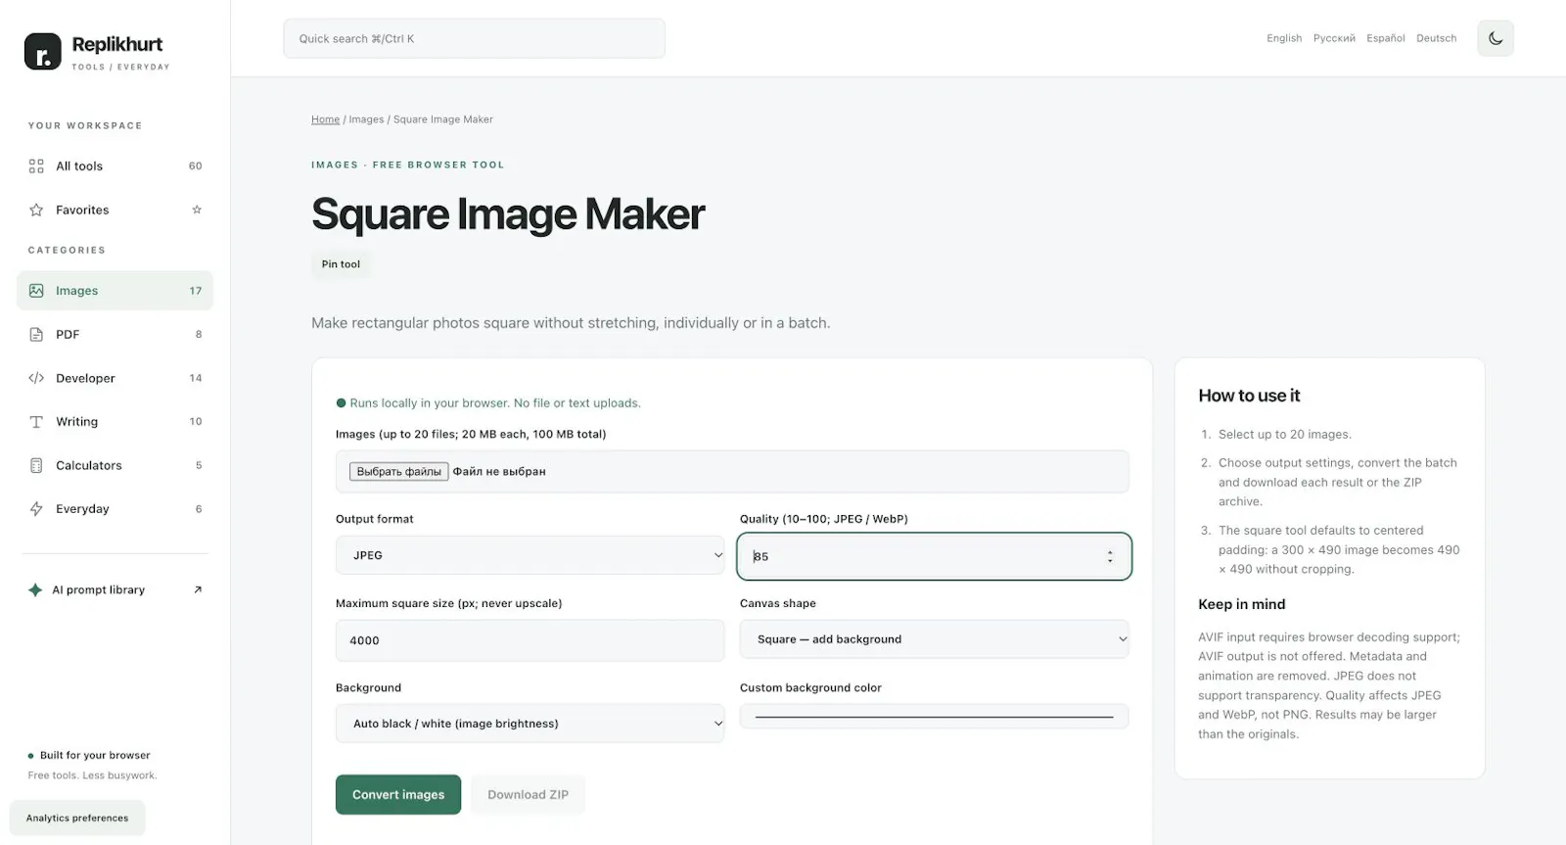Viewport: 1566px width, 845px height.
Task: Expand the Canvas shape dropdown
Action: coord(934,639)
